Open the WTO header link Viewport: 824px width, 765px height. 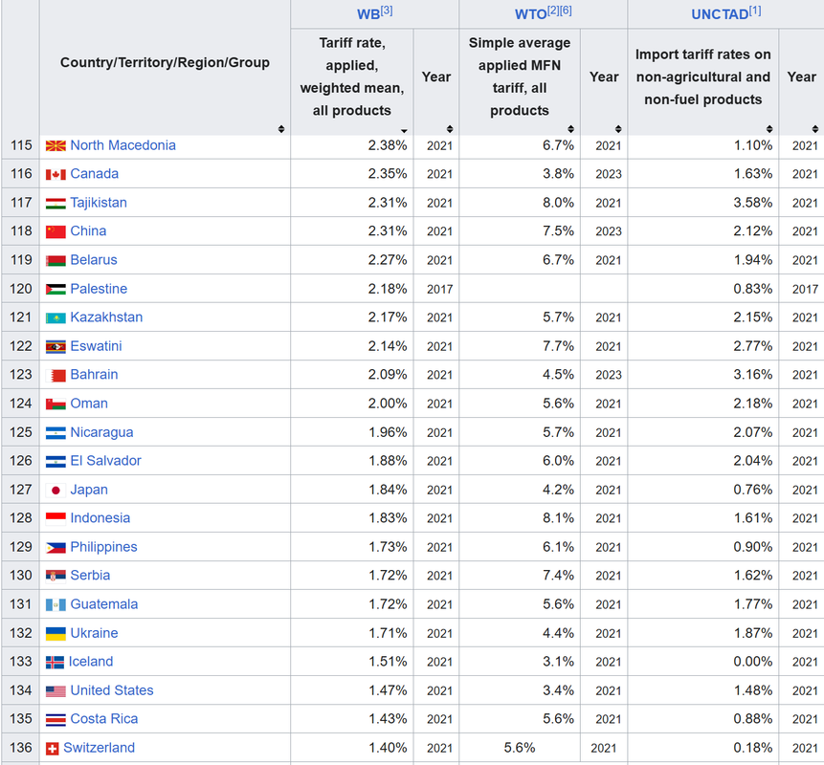[531, 14]
